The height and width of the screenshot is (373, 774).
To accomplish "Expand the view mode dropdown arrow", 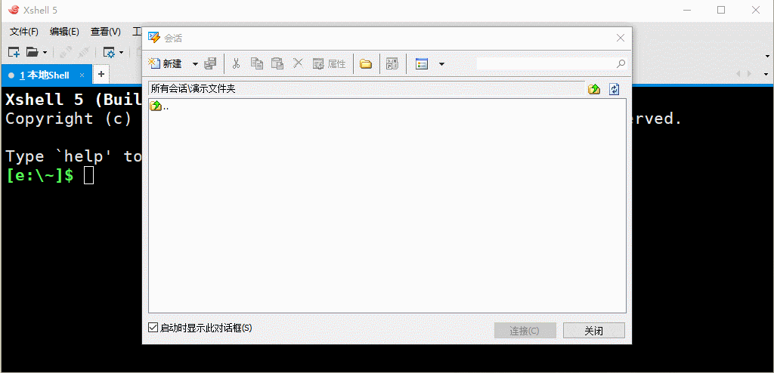I will point(441,64).
